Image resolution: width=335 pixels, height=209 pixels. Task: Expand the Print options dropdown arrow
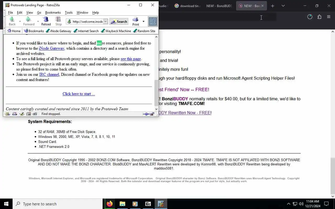143,21
